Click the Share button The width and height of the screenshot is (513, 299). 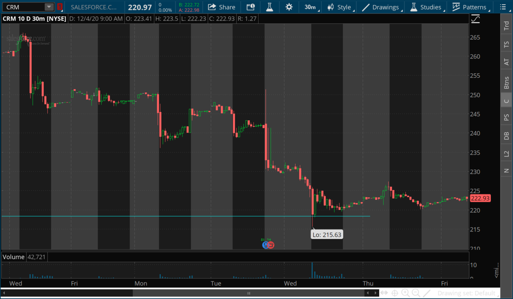(x=221, y=7)
